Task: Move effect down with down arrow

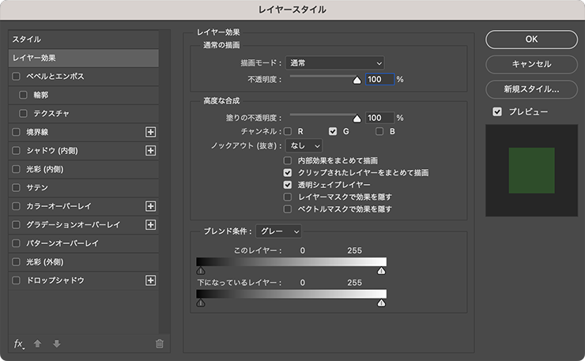Action: click(x=57, y=344)
